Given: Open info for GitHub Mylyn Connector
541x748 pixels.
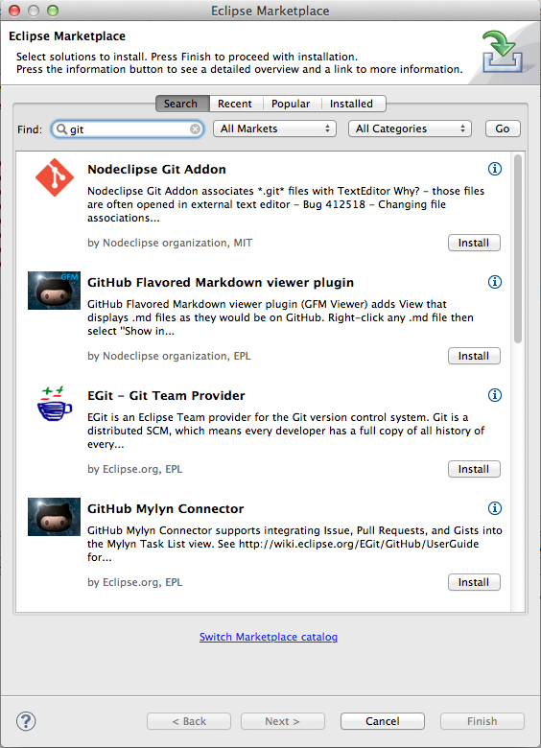Looking at the screenshot, I should 495,508.
